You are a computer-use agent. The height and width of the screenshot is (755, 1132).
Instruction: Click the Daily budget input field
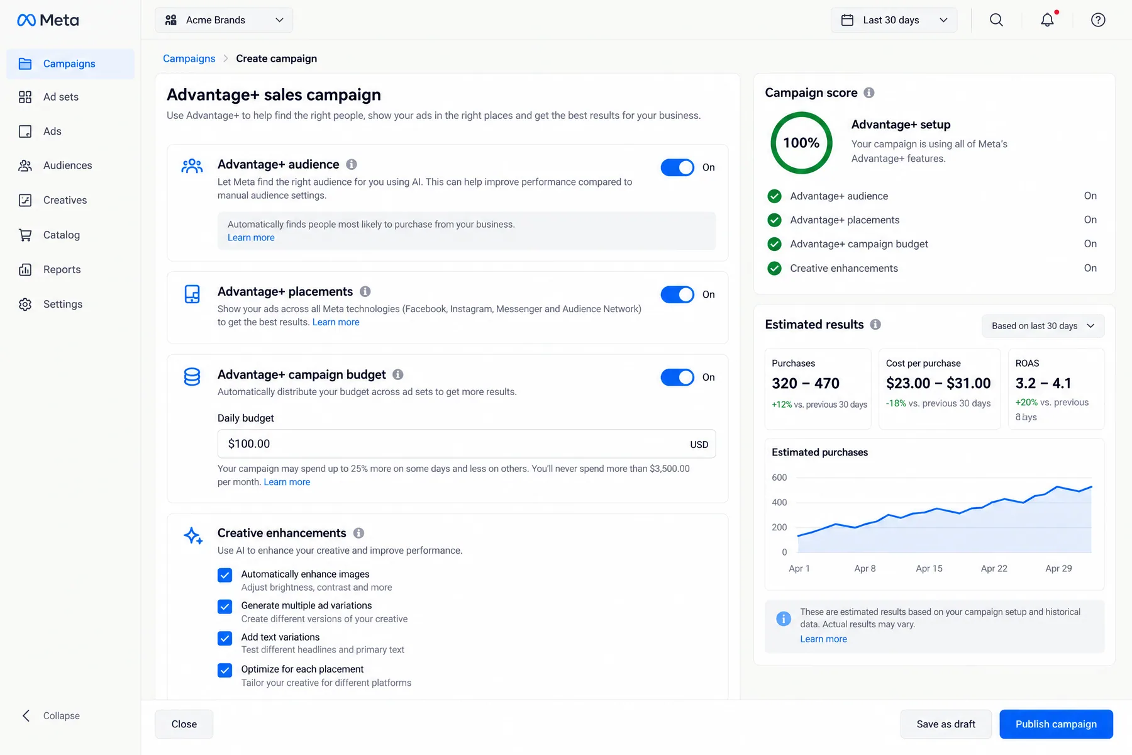click(x=467, y=444)
